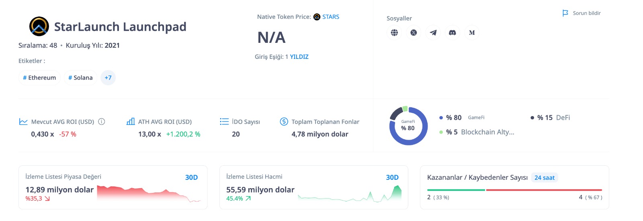Click the dollar icon for Toplam Toplanan Fonlar
The image size is (643, 221).
pyautogui.click(x=284, y=121)
